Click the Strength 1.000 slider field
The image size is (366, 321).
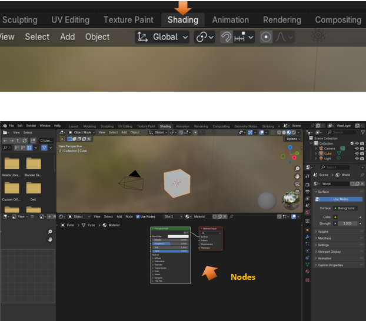[x=348, y=223]
